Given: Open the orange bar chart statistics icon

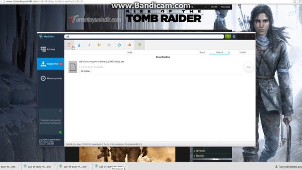Looking at the screenshot, I should (129, 45).
